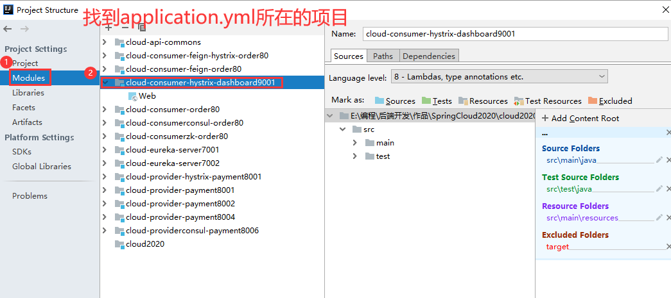This screenshot has width=671, height=298.
Task: Select cloud-eureka-server7001 module row
Action: 213,150
